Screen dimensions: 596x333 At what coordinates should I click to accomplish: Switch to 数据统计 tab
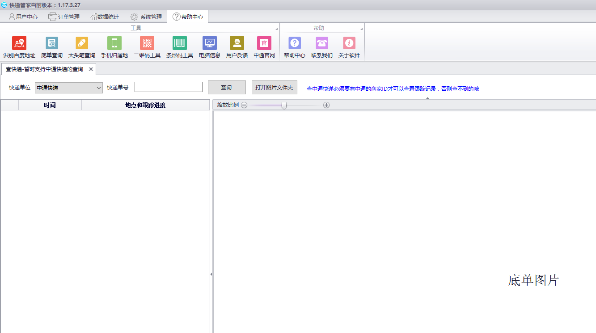[104, 17]
